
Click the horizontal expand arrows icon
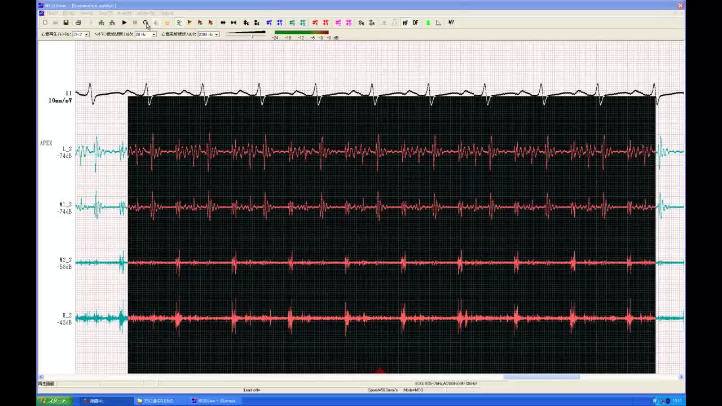[223, 23]
